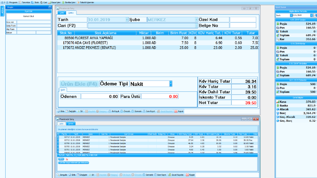Screen dimensions: 317x178
Task: Click the Ürün Adı field in Araçlar
Action: 34,22
